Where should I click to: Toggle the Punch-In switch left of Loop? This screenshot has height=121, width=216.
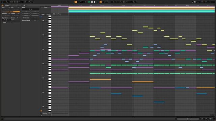coord(121,2)
